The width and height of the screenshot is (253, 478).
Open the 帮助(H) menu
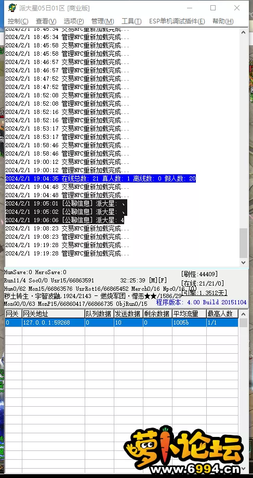pos(223,21)
